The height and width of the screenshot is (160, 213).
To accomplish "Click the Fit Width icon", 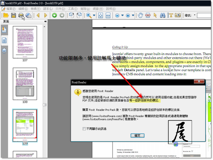I will (x=108, y=15).
